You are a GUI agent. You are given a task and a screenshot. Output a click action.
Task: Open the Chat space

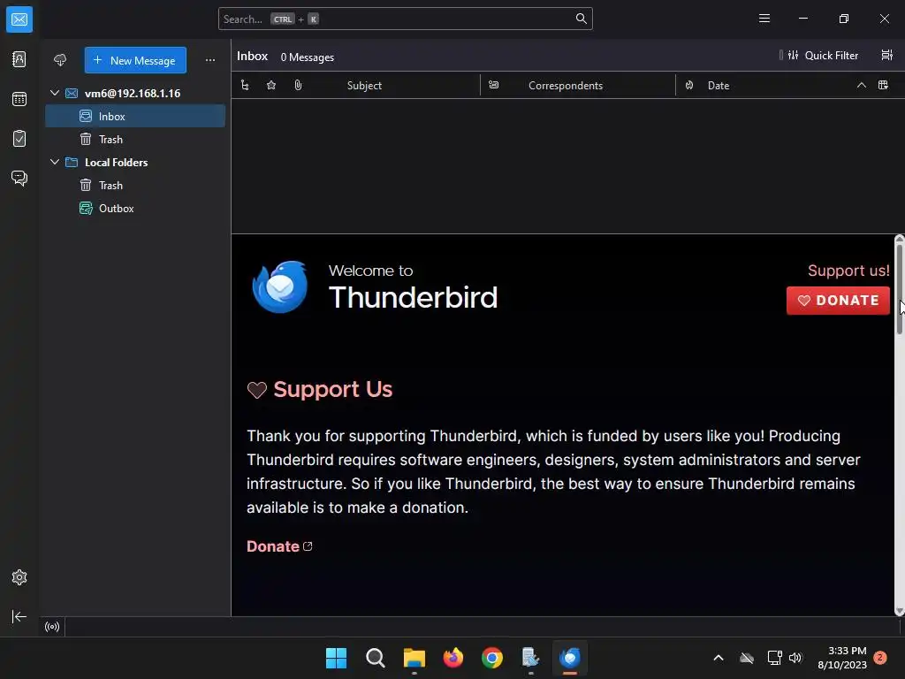pyautogui.click(x=19, y=178)
